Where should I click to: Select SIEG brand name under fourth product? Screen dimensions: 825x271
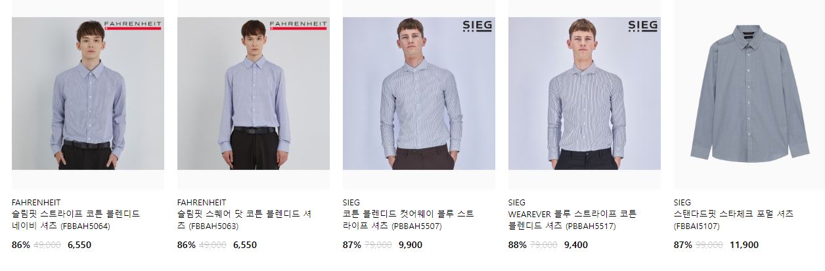517,203
